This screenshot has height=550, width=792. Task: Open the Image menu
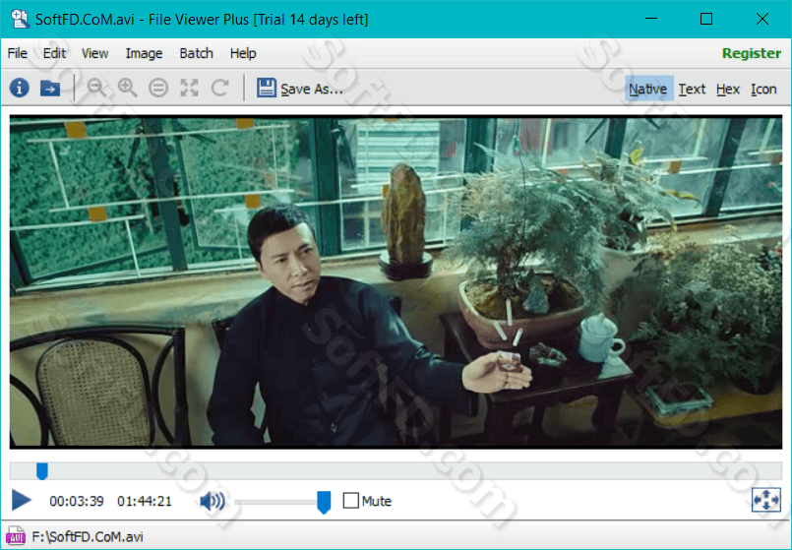[144, 53]
